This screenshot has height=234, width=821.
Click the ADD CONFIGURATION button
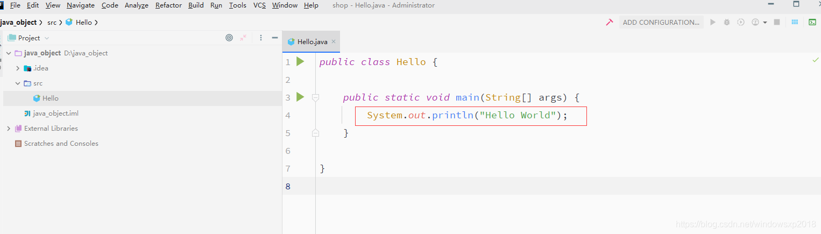[x=661, y=22]
